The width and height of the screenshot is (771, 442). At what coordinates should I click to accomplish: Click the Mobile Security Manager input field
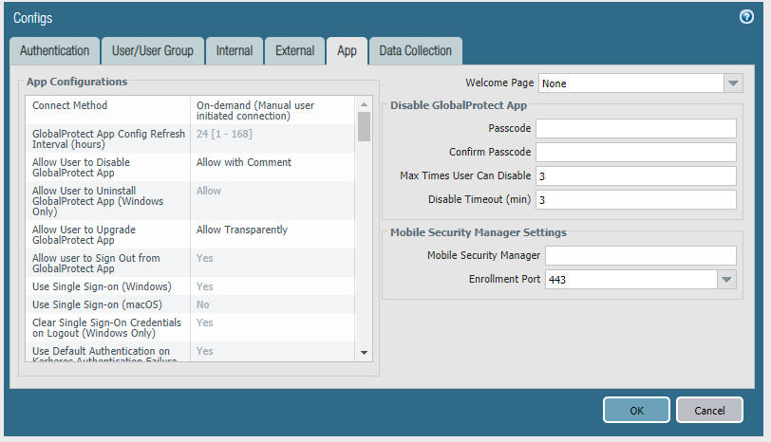point(641,256)
